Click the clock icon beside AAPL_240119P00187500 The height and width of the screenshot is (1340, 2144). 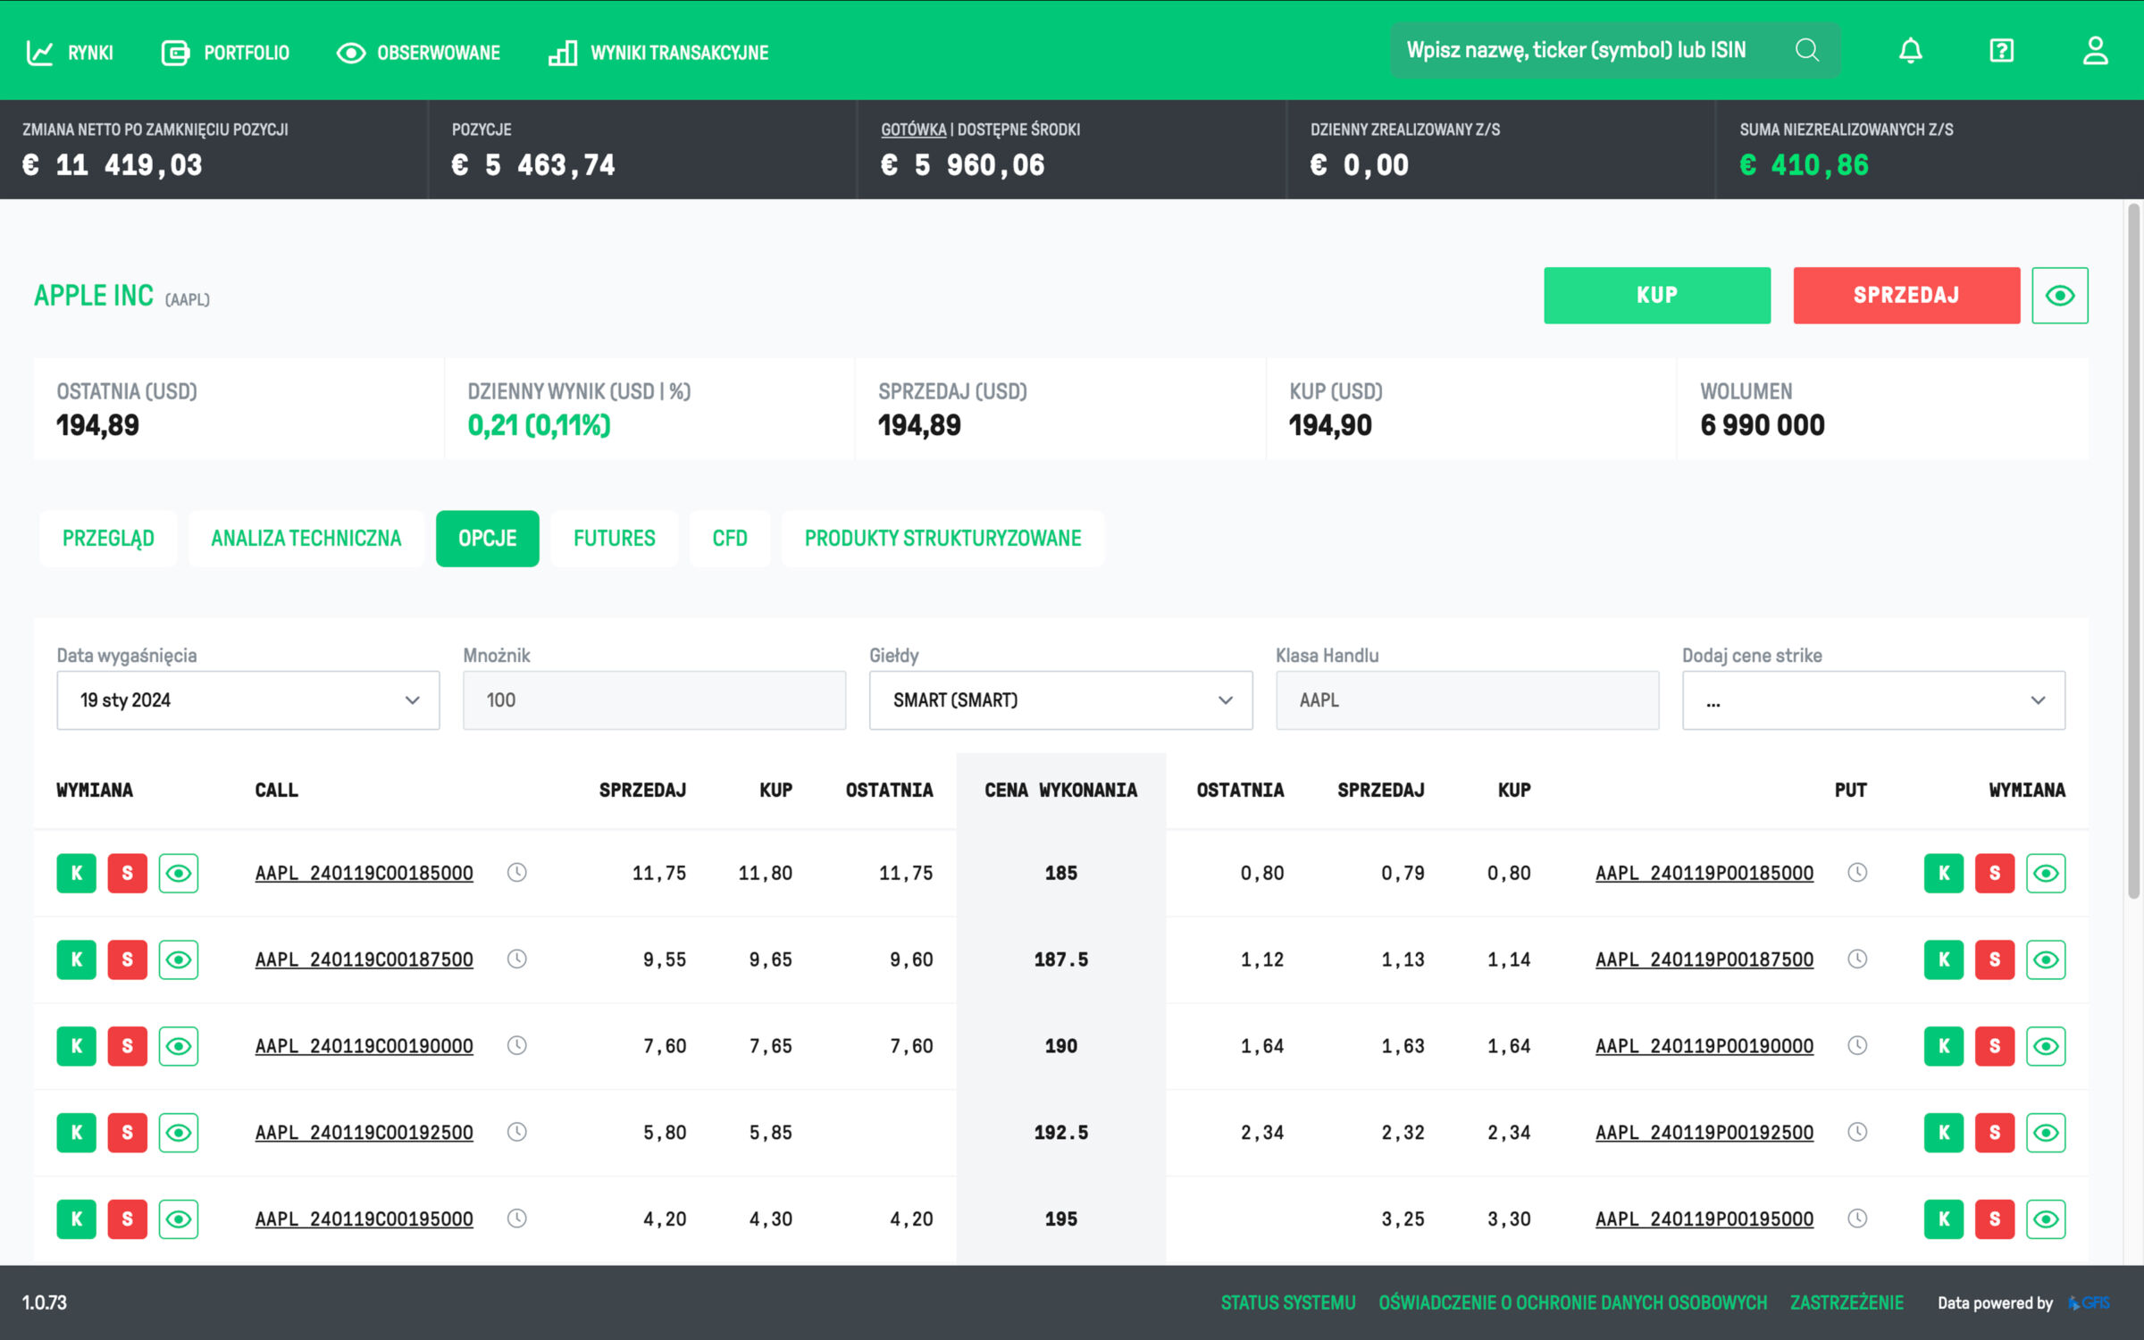tap(1857, 959)
